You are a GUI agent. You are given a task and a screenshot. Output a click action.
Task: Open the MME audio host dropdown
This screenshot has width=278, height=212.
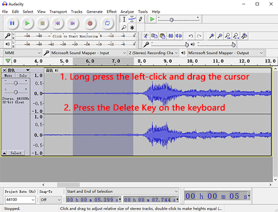(22, 53)
